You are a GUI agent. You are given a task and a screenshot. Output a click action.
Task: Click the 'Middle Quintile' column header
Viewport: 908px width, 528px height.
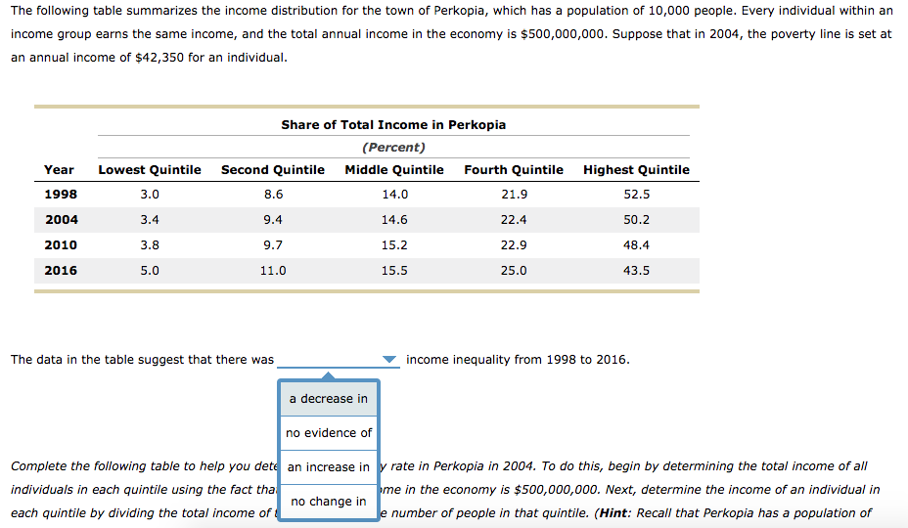coord(394,169)
